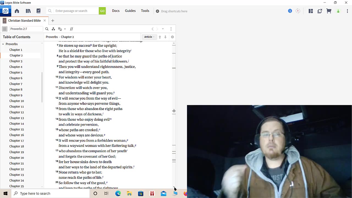Select Chapter 13 in contents
352x198 pixels.
pyautogui.click(x=16, y=118)
